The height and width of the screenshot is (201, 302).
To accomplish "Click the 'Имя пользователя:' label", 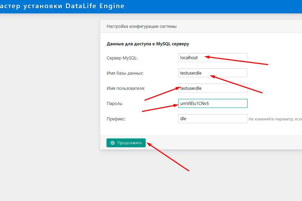I will [126, 88].
